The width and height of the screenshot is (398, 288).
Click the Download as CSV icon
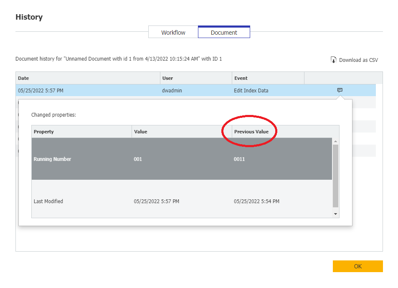[x=333, y=60]
